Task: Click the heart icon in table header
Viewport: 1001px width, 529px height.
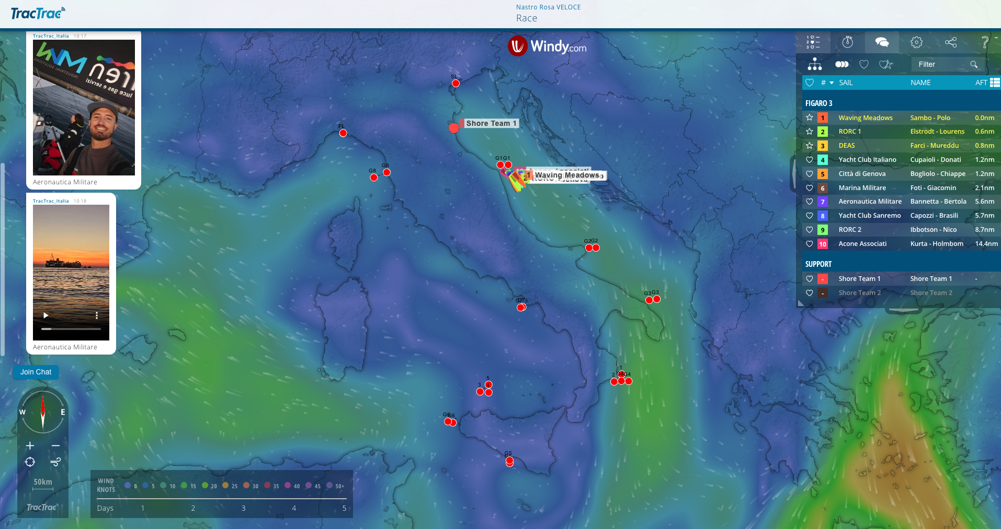Action: pos(810,83)
